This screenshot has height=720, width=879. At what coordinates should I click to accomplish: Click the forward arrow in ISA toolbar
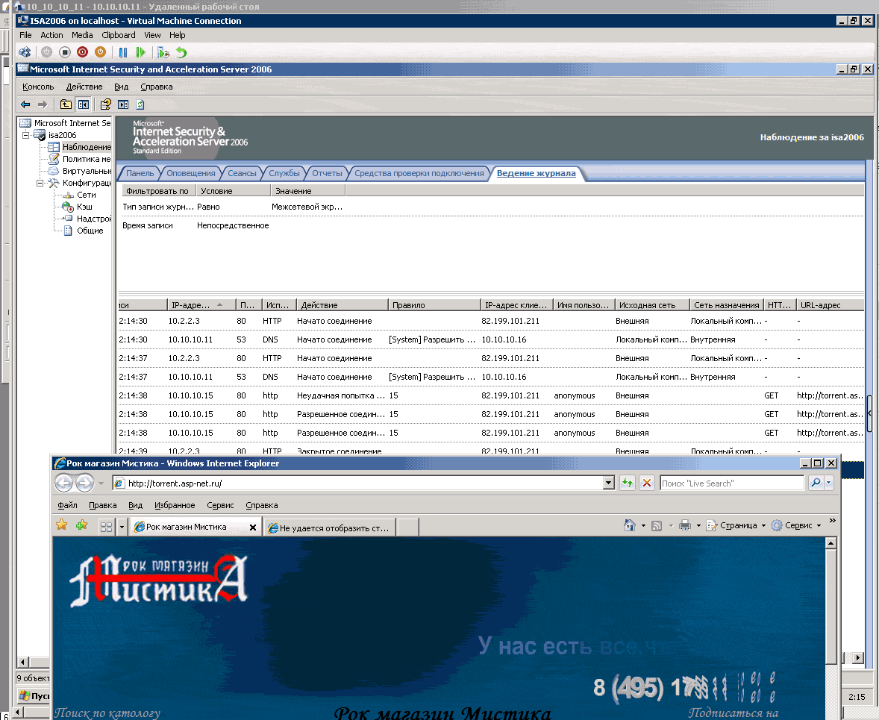click(43, 104)
